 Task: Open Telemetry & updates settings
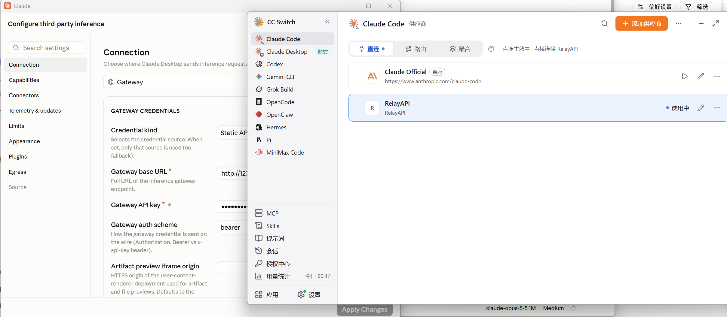pyautogui.click(x=45, y=110)
